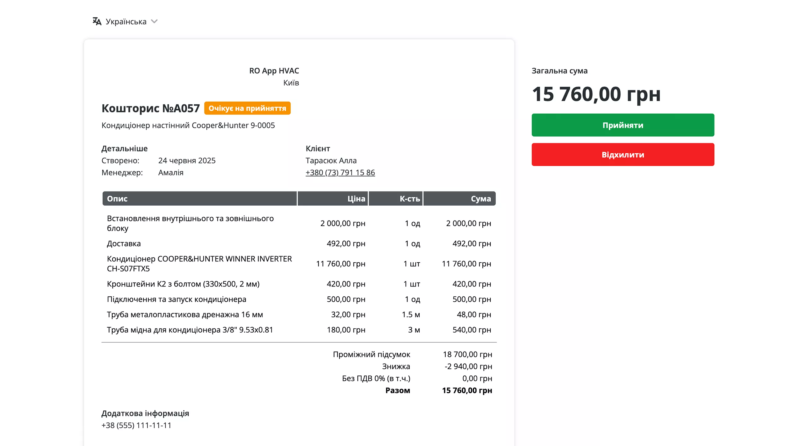Click the RO App HVAC company name

274,71
